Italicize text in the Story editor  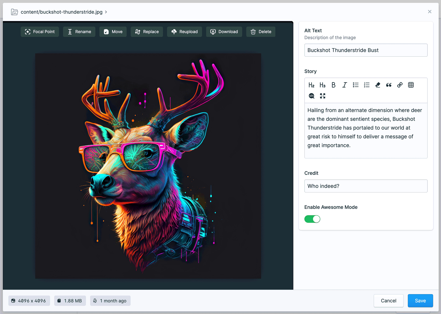pos(344,85)
